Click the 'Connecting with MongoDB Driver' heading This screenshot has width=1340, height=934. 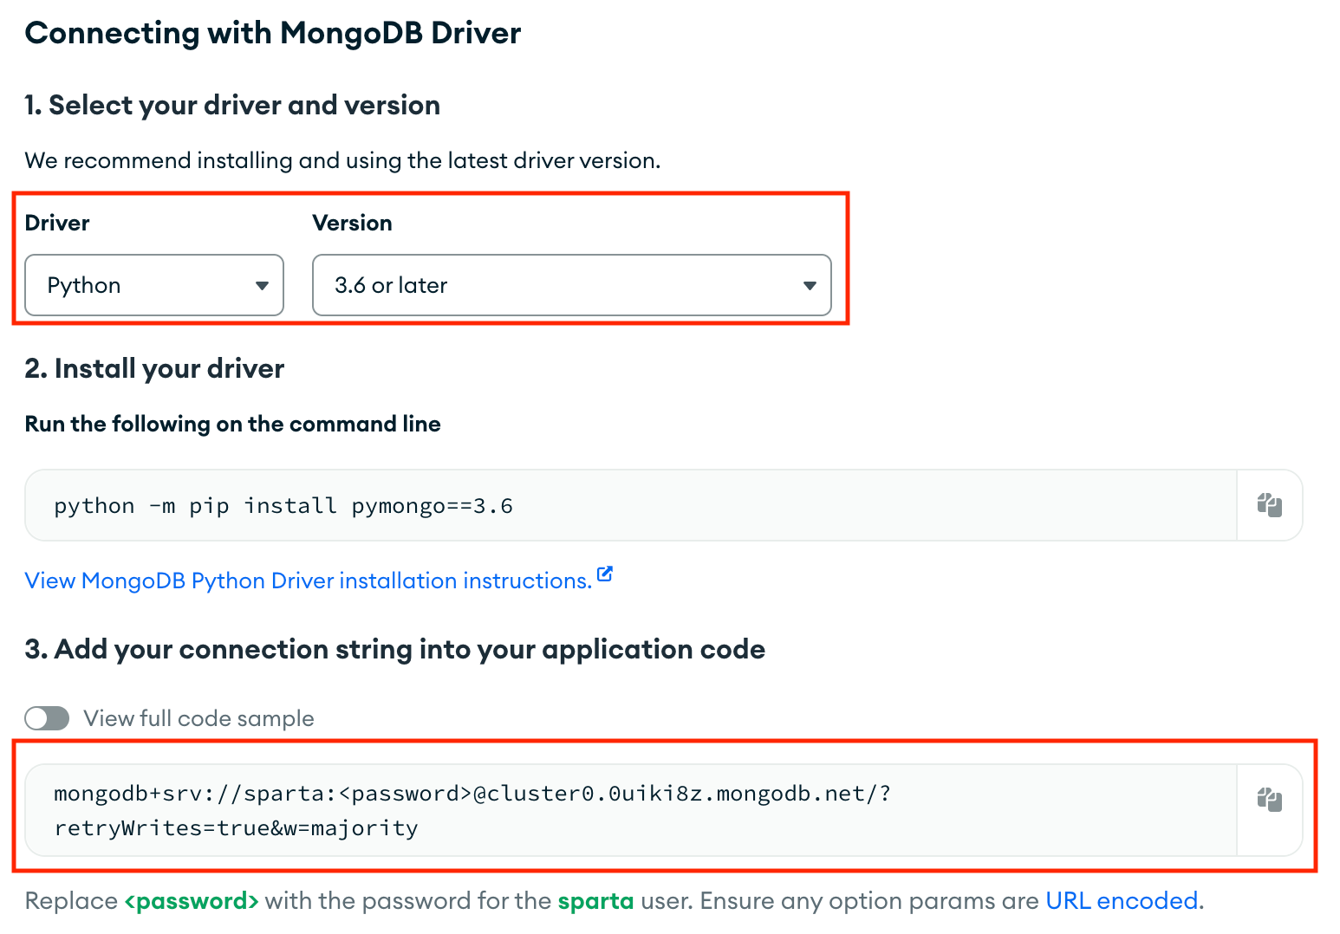point(273,33)
